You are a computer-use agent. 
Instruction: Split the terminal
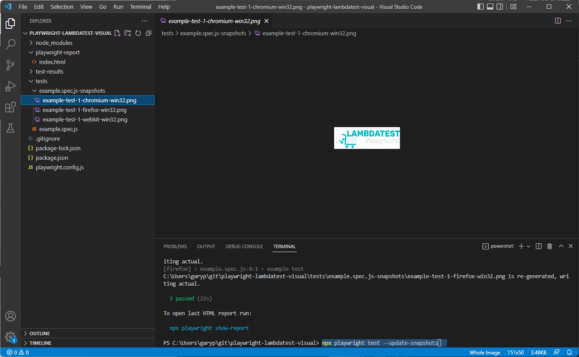[539, 246]
